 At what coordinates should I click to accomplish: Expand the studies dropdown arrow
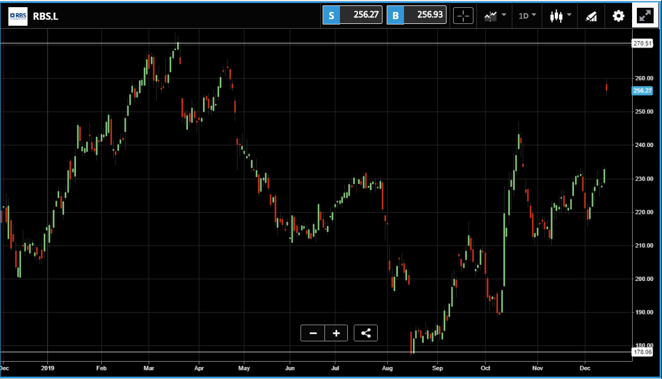tap(503, 15)
